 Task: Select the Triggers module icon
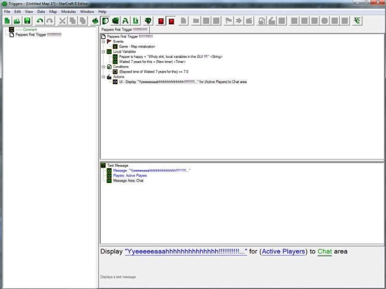click(105, 21)
